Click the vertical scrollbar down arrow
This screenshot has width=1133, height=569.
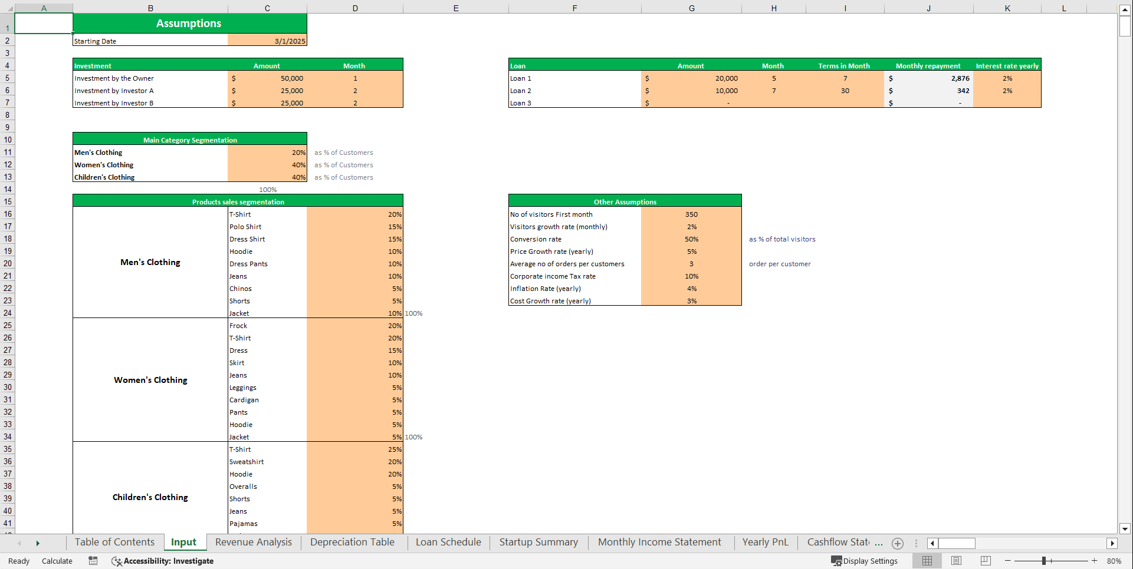(1125, 529)
